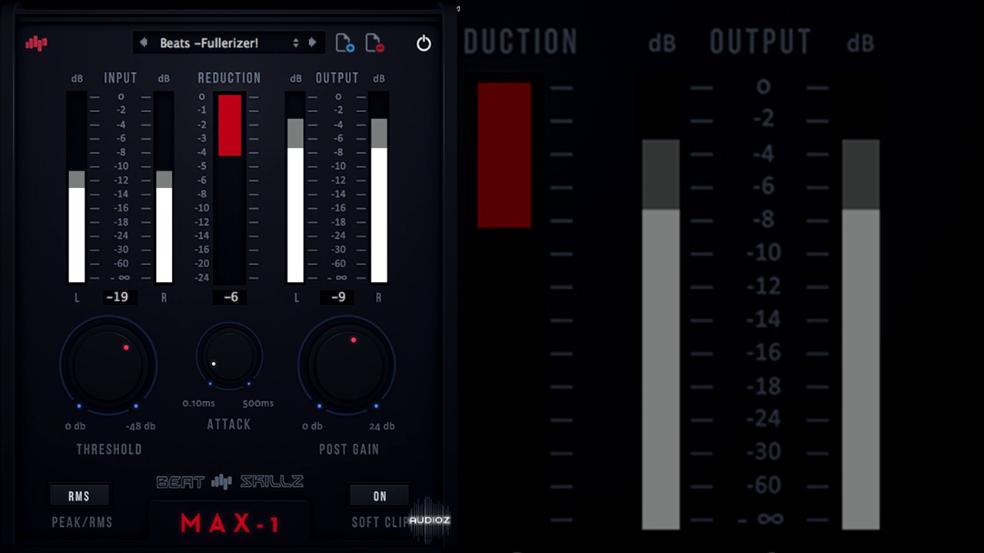Click the 0.10ms attack range label
The width and height of the screenshot is (984, 553).
[x=198, y=403]
